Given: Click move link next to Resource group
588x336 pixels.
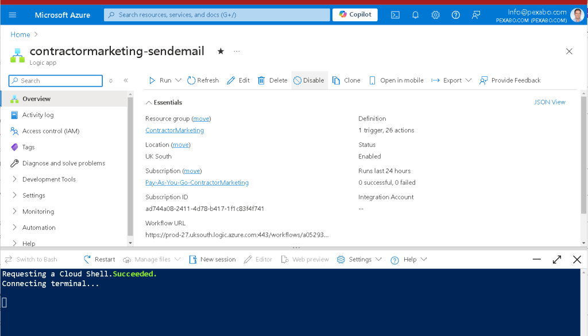Looking at the screenshot, I should 202,118.
